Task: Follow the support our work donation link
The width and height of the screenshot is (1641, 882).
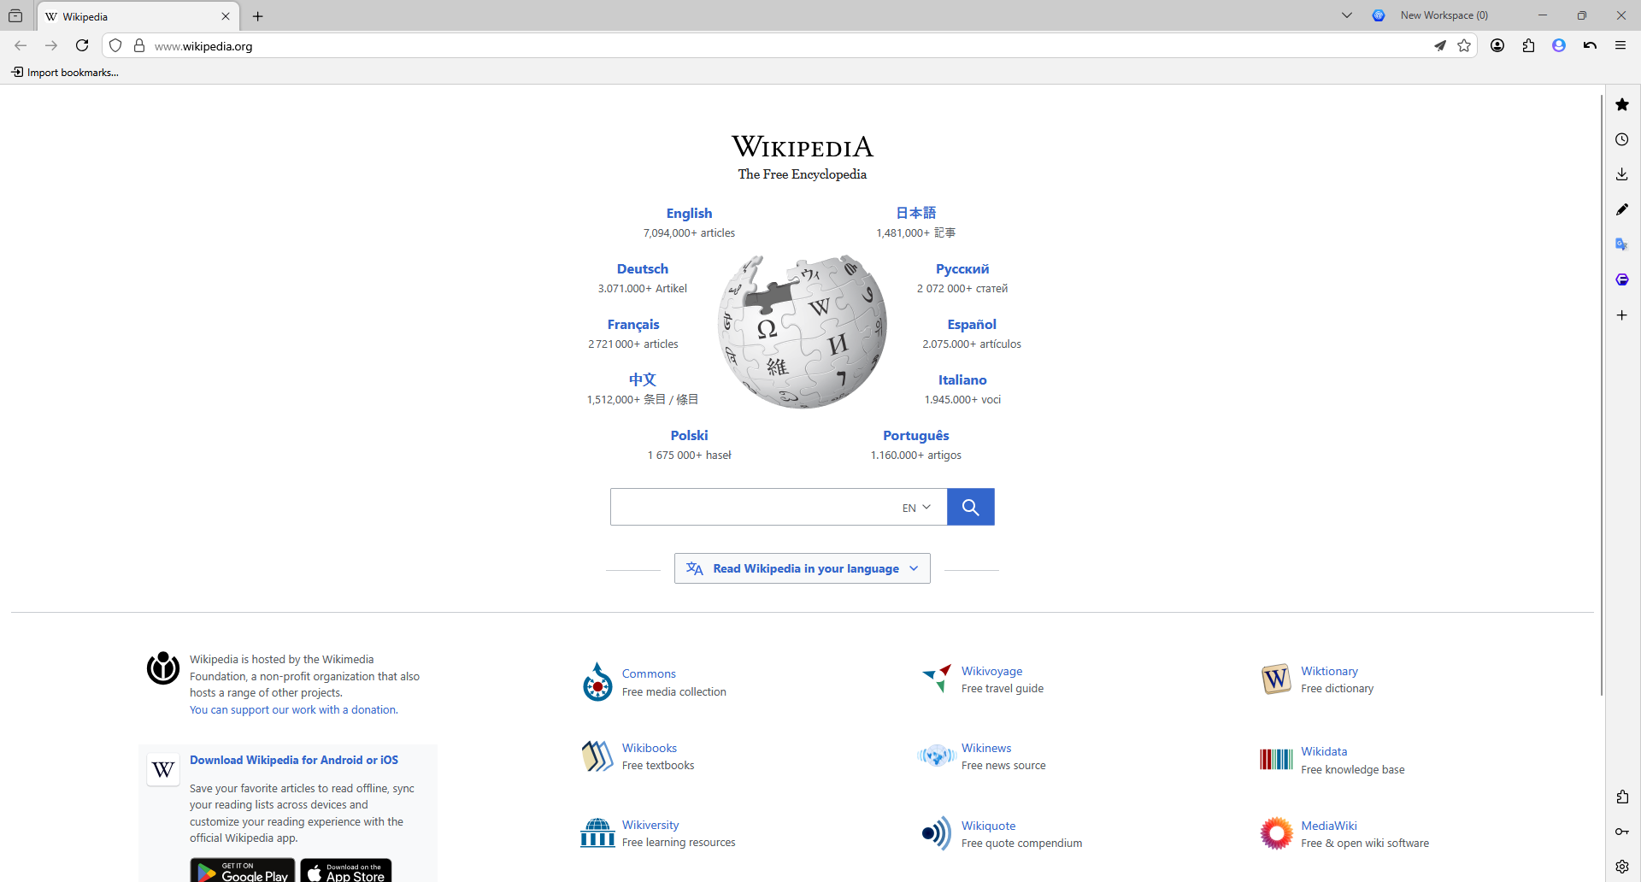Action: tap(294, 710)
